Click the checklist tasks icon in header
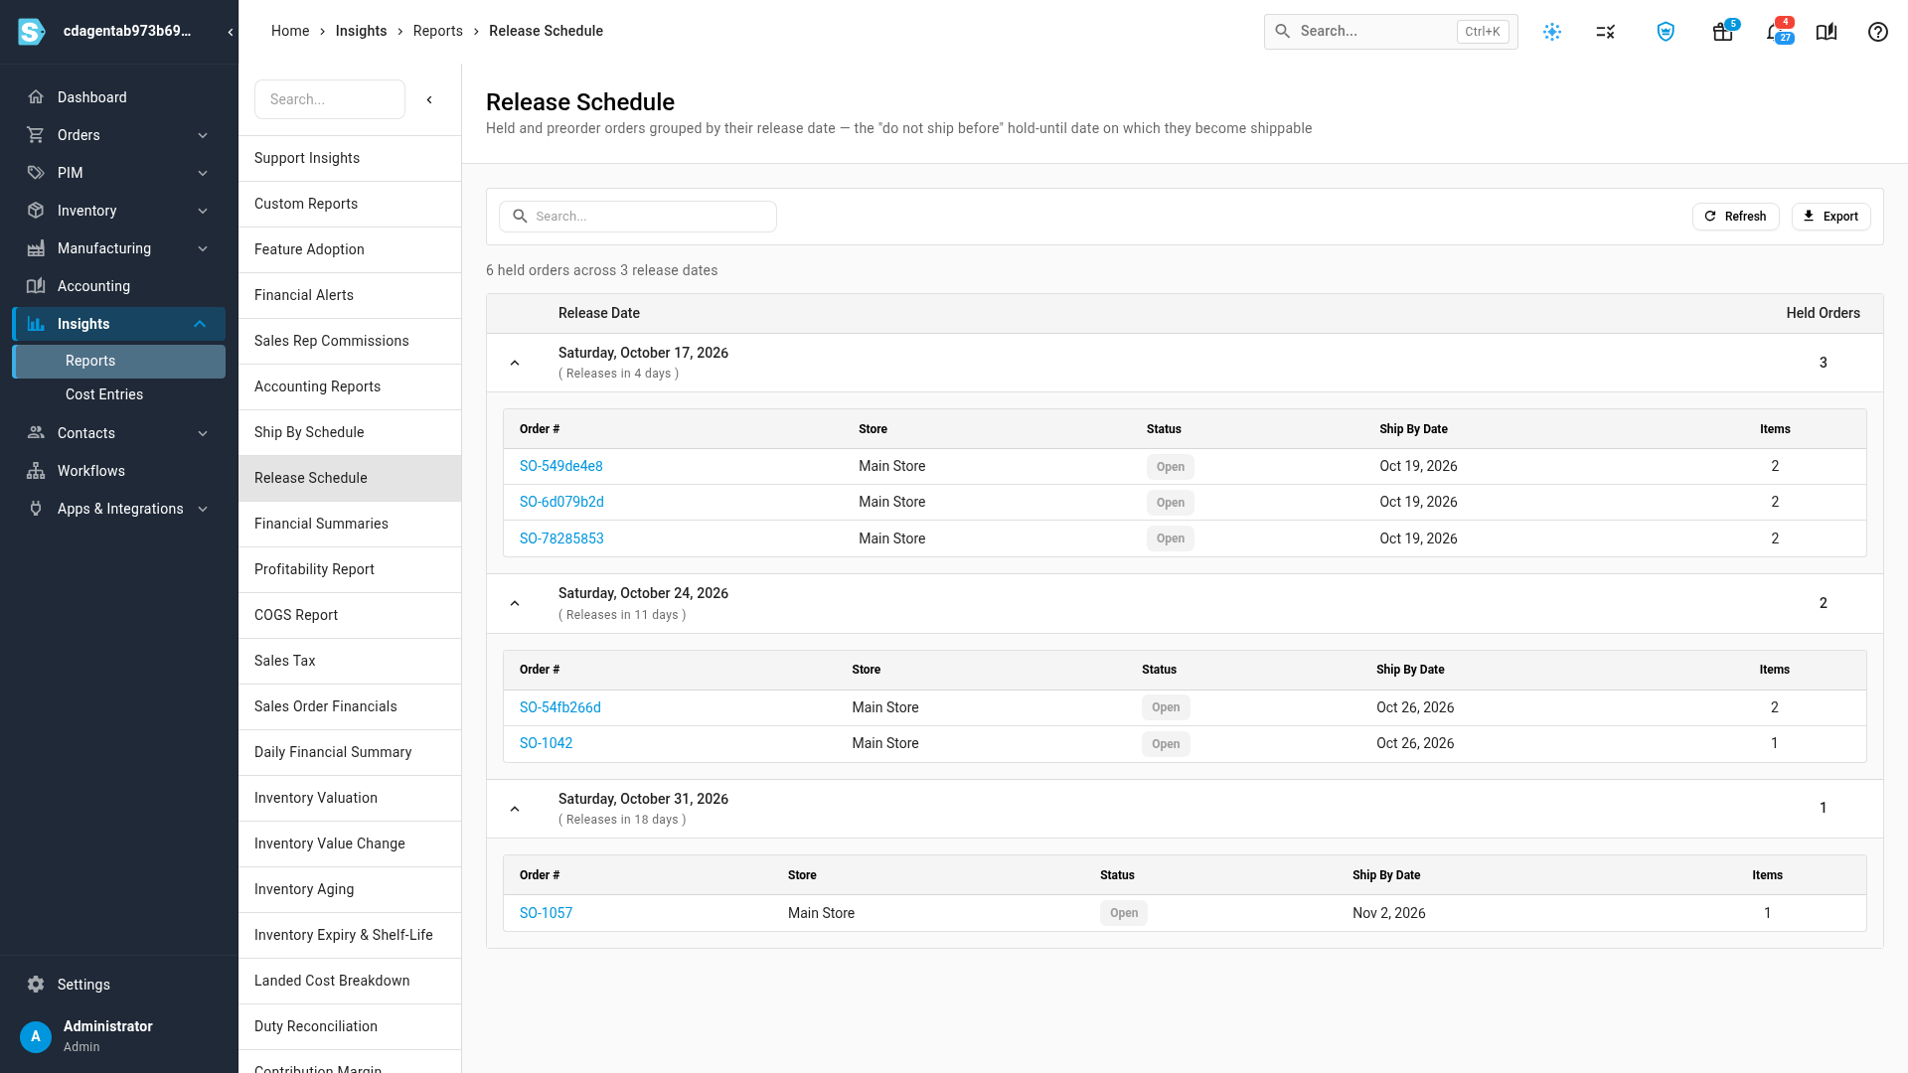Viewport: 1908px width, 1073px height. click(x=1606, y=32)
